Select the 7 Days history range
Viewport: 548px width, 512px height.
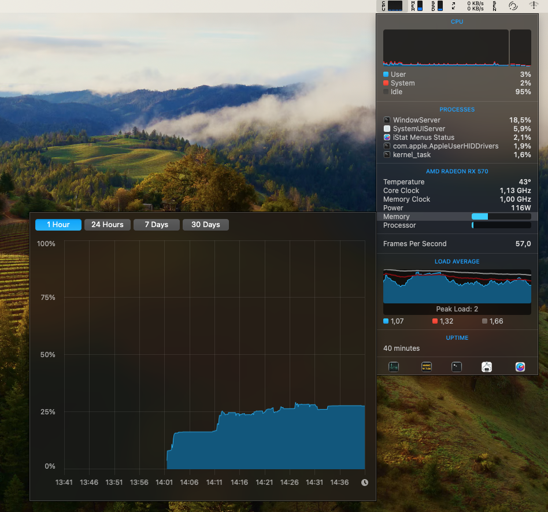pyautogui.click(x=156, y=225)
